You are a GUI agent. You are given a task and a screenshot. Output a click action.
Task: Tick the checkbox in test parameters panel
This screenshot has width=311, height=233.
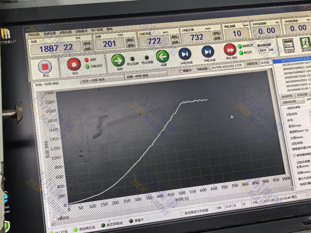pos(294,155)
